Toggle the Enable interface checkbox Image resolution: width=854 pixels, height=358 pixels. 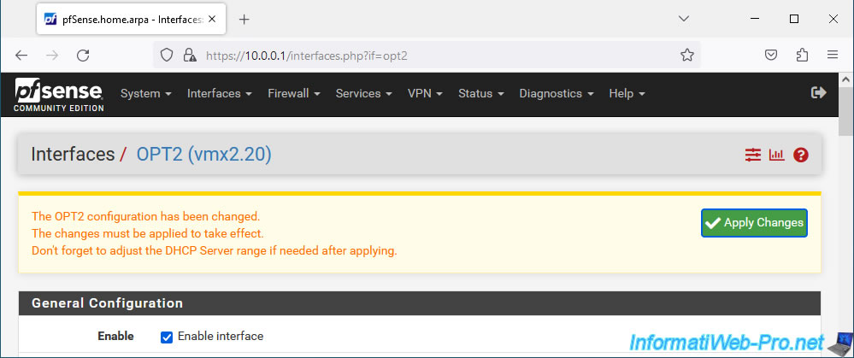tap(167, 337)
